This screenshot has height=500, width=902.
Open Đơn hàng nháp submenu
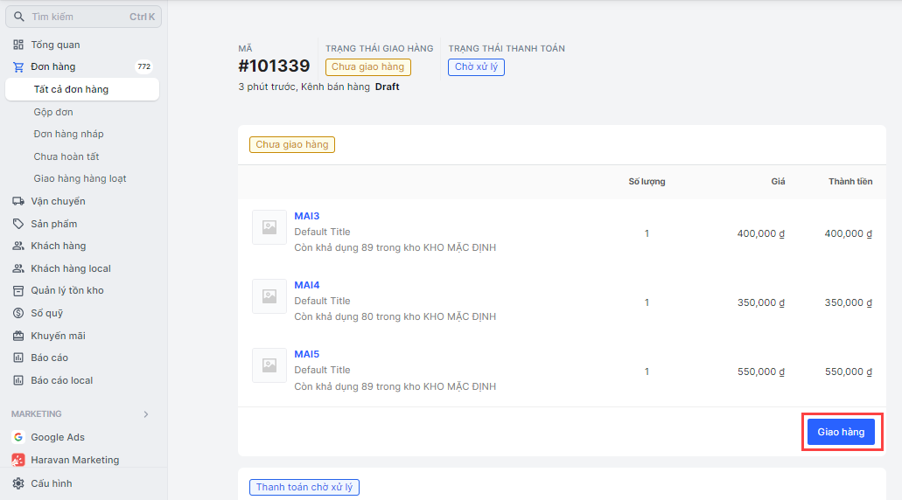click(68, 134)
